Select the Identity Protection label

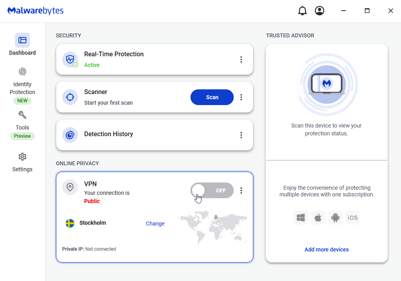tap(22, 88)
